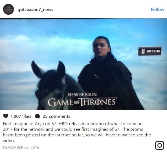
Task: Open the 1,007 likes count
Action: [21, 116]
